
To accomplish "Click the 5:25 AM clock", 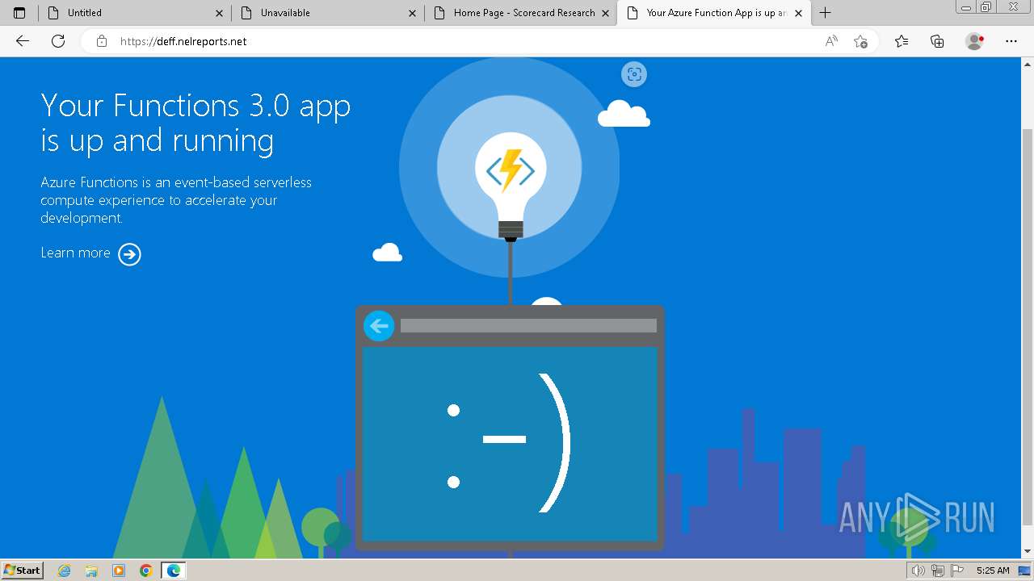I will [x=993, y=571].
